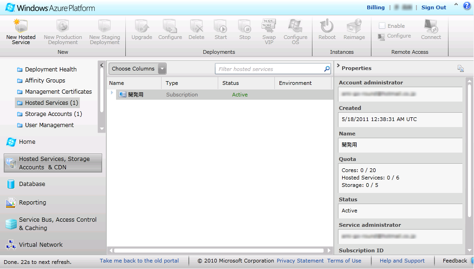
Task: Collapse the Properties pane with the chevron
Action: coord(338,65)
